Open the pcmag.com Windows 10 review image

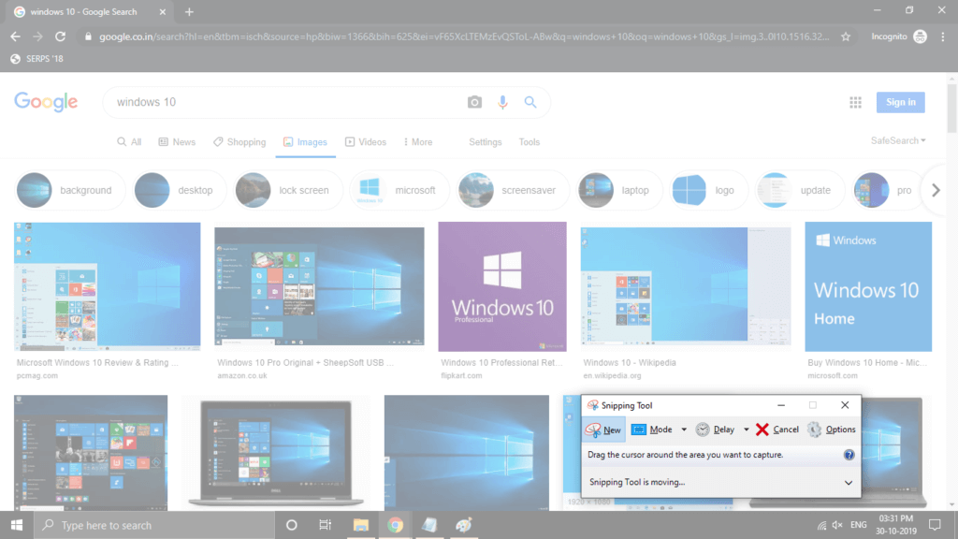click(x=107, y=286)
